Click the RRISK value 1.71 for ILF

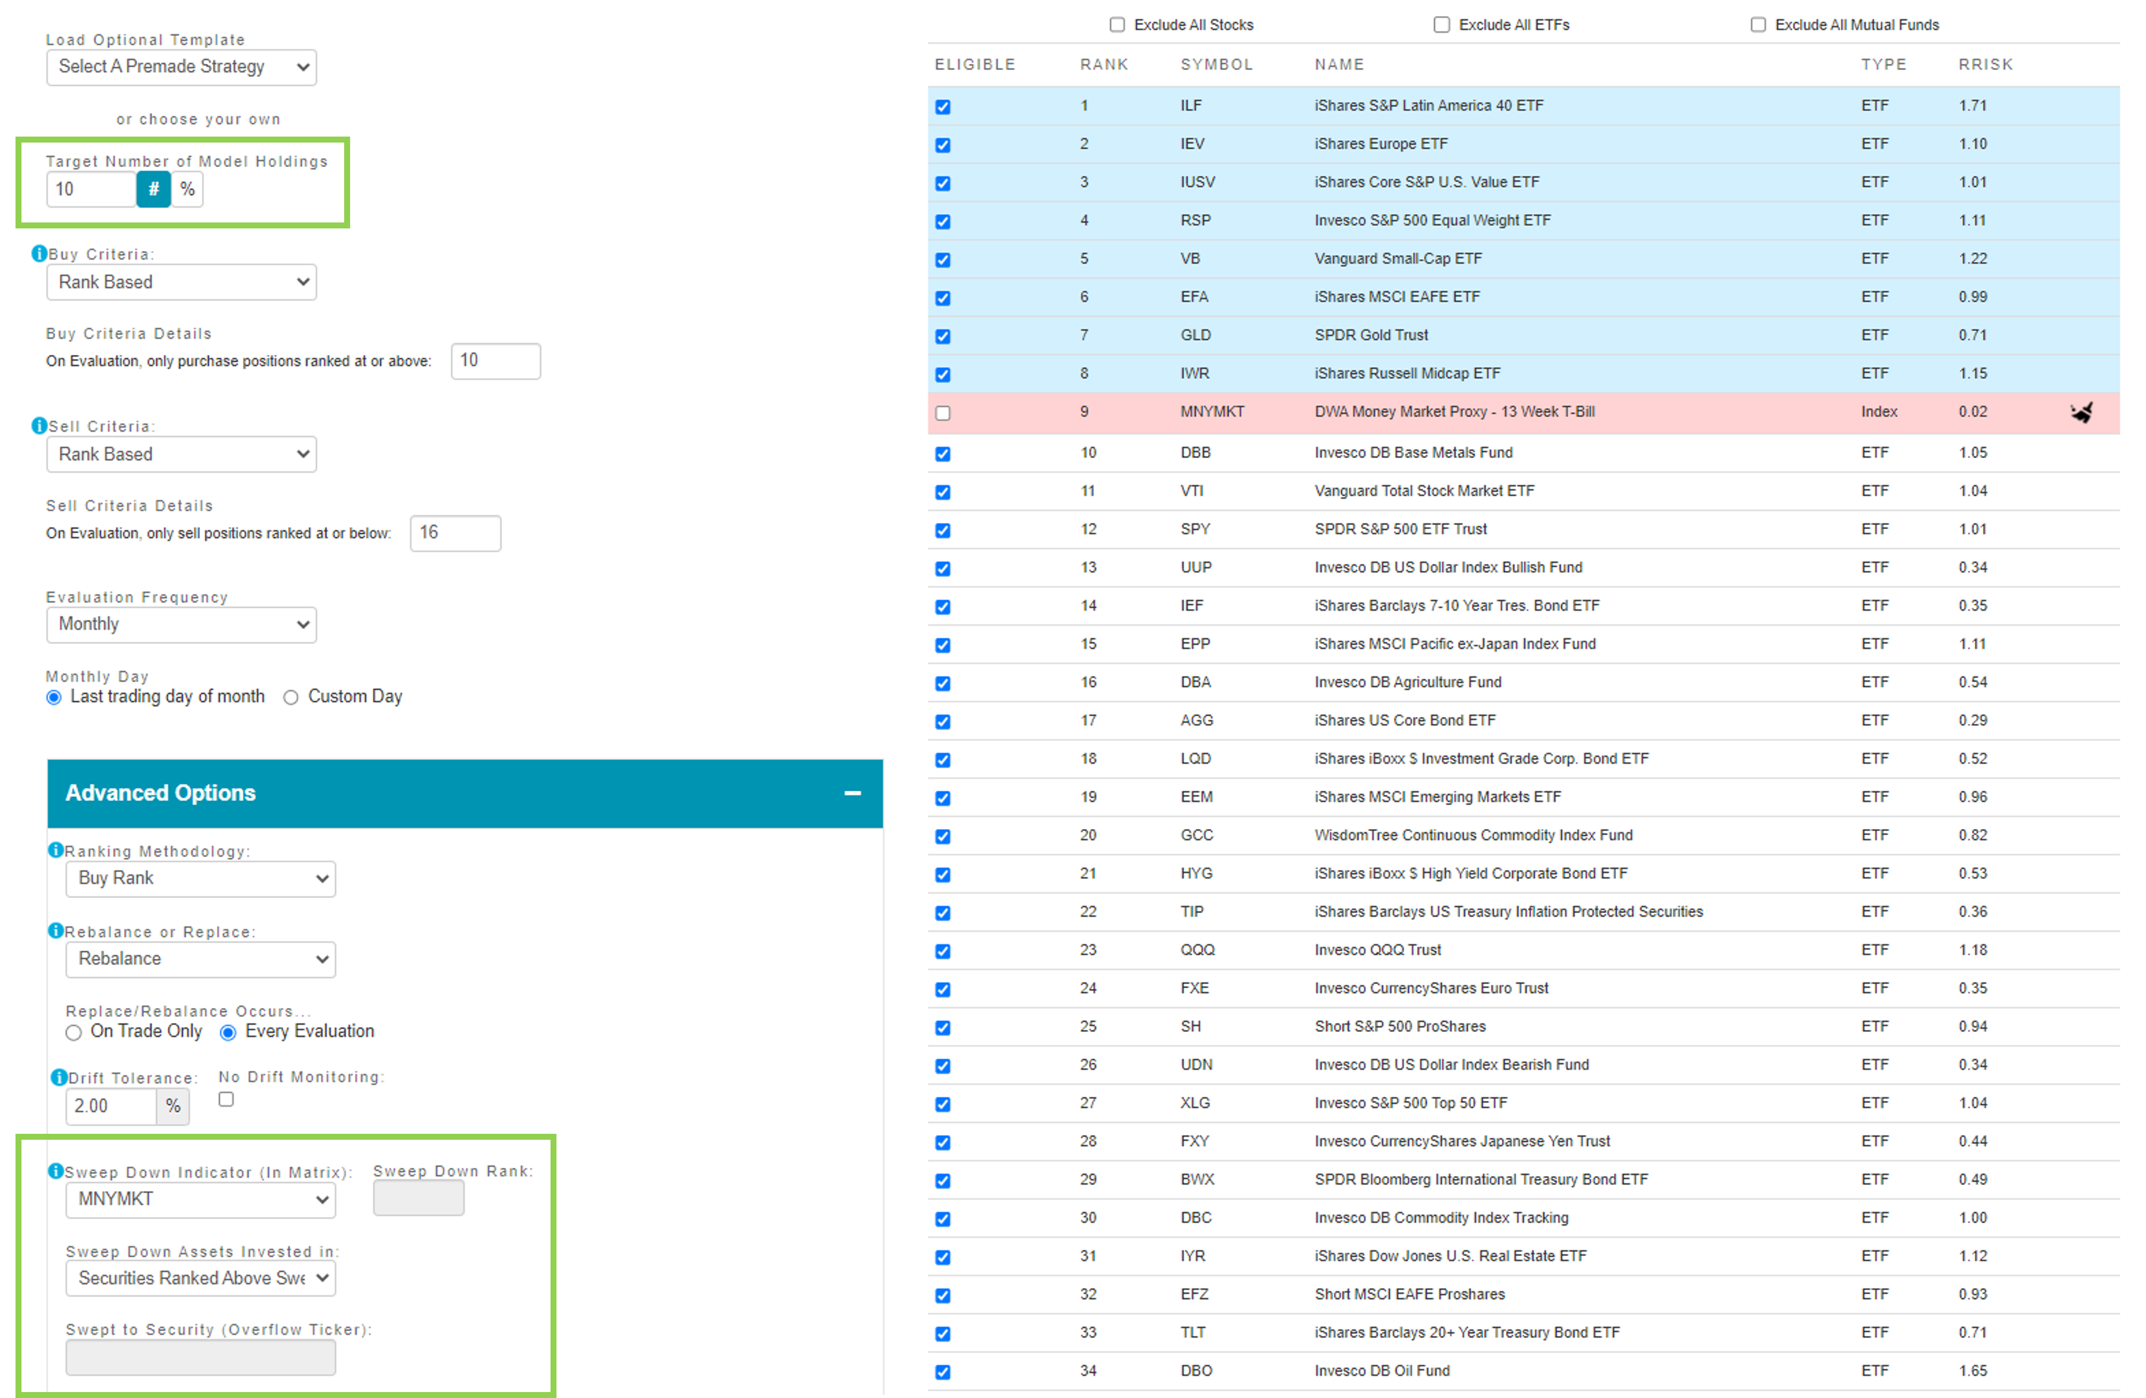(1972, 106)
